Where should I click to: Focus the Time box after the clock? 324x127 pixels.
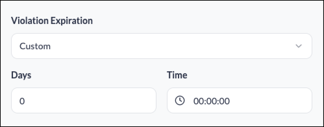[240, 100]
